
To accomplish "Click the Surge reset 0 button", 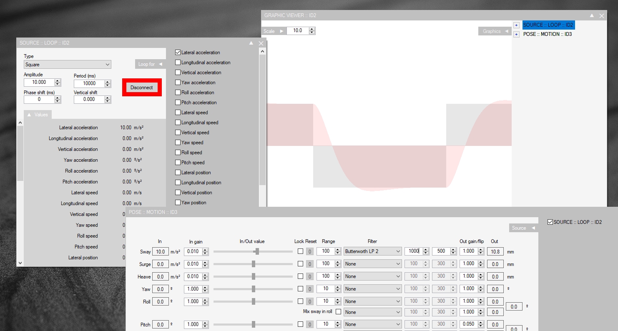I will 310,264.
